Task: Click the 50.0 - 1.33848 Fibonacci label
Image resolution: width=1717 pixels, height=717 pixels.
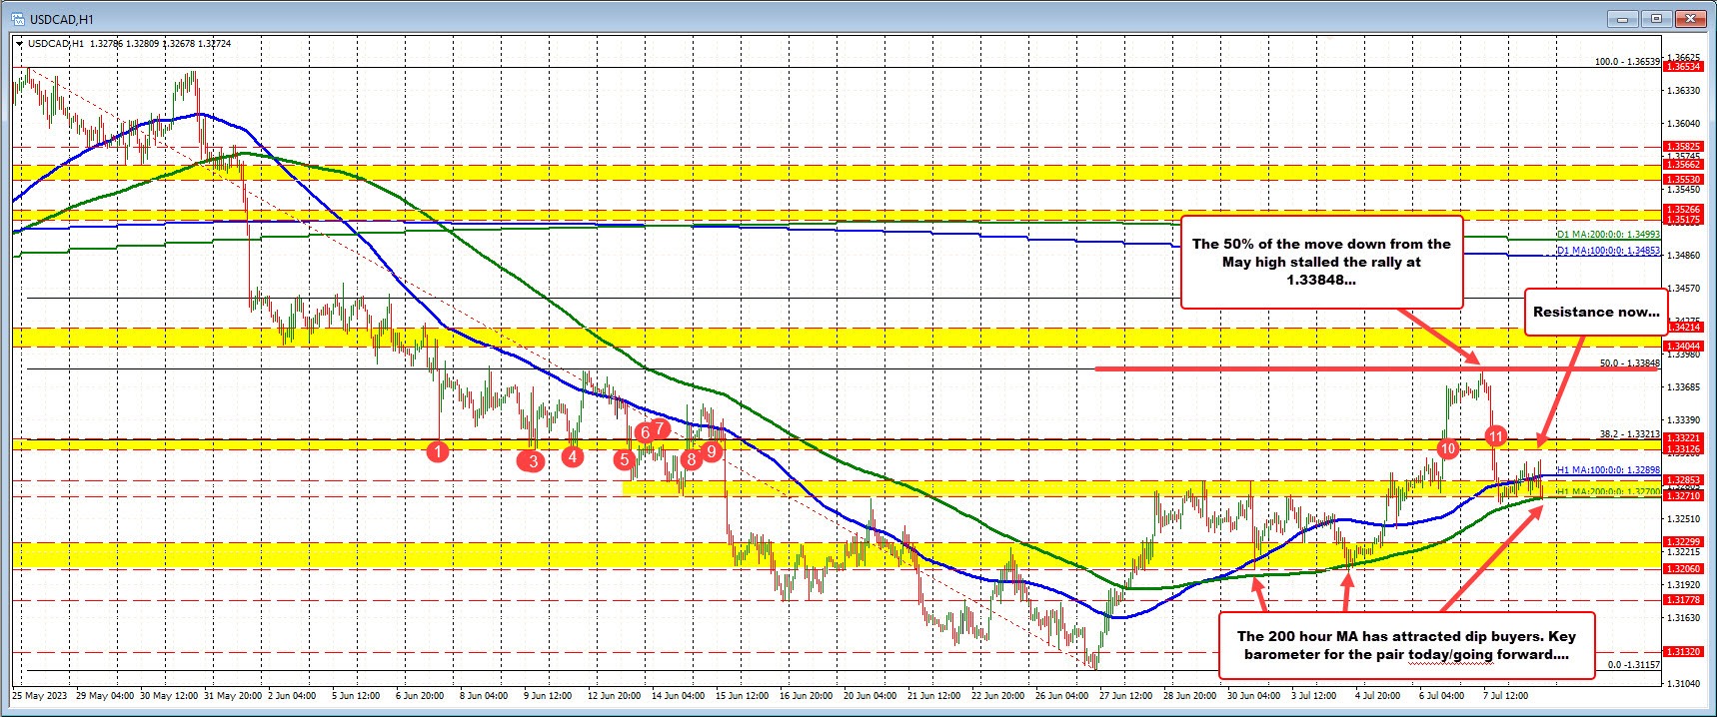Action: 1629,363
